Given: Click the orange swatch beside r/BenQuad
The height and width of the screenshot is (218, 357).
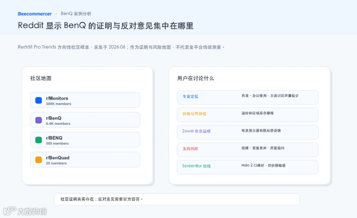Looking at the screenshot, I should tap(38, 160).
